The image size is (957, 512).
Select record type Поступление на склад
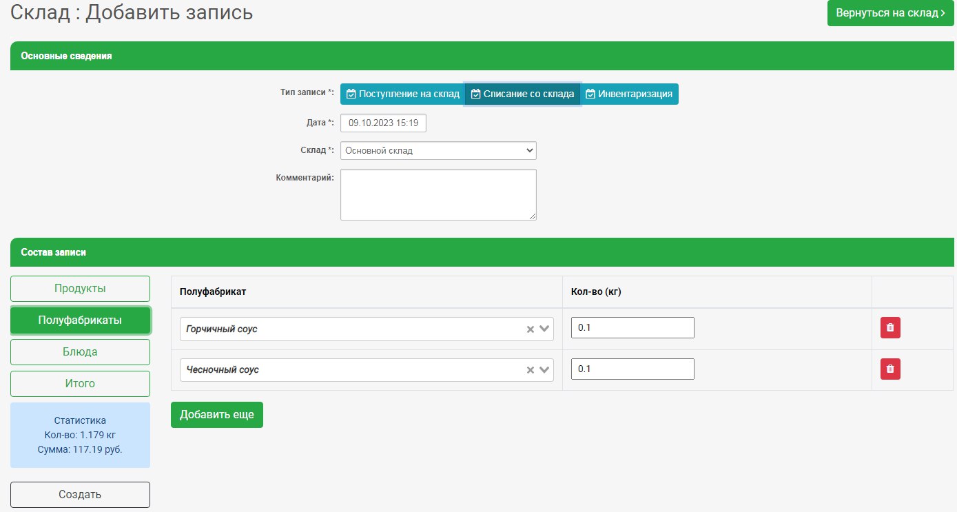[x=402, y=94]
